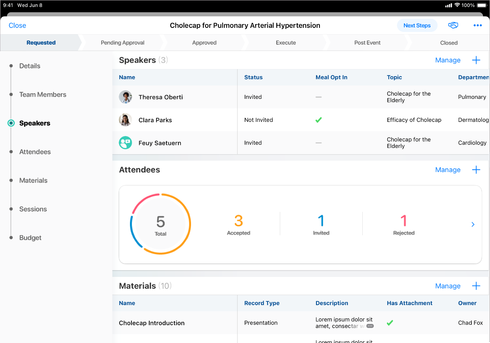Add an attendee with the plus icon
This screenshot has height=343, width=490.
click(476, 170)
